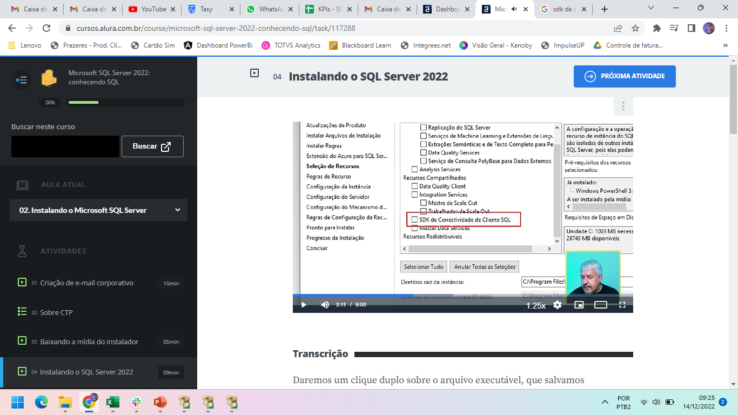Open the Blackboard Learn bookmark

360,45
